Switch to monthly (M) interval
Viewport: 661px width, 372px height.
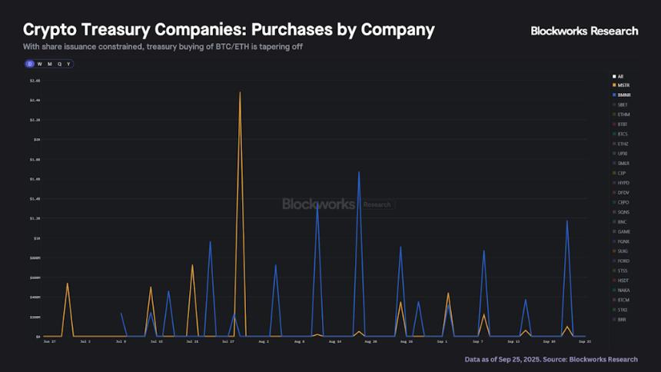click(49, 64)
